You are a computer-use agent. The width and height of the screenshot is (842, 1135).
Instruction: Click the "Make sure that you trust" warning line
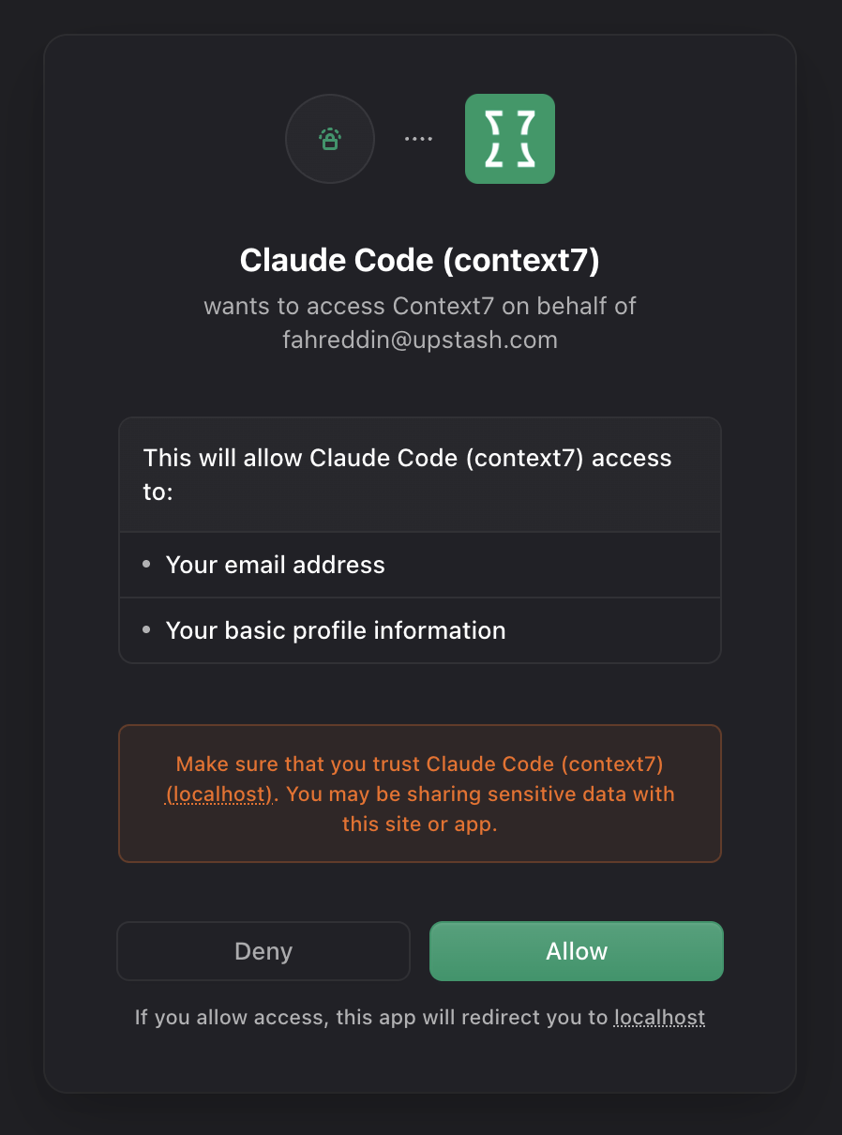coord(420,764)
